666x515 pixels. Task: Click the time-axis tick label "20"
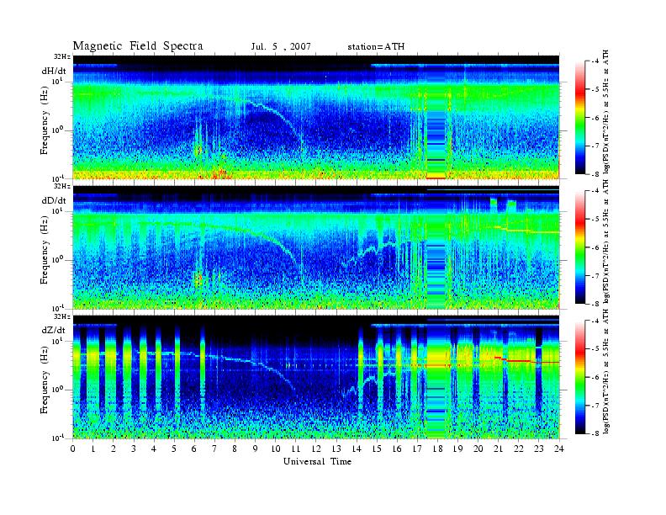pos(478,449)
